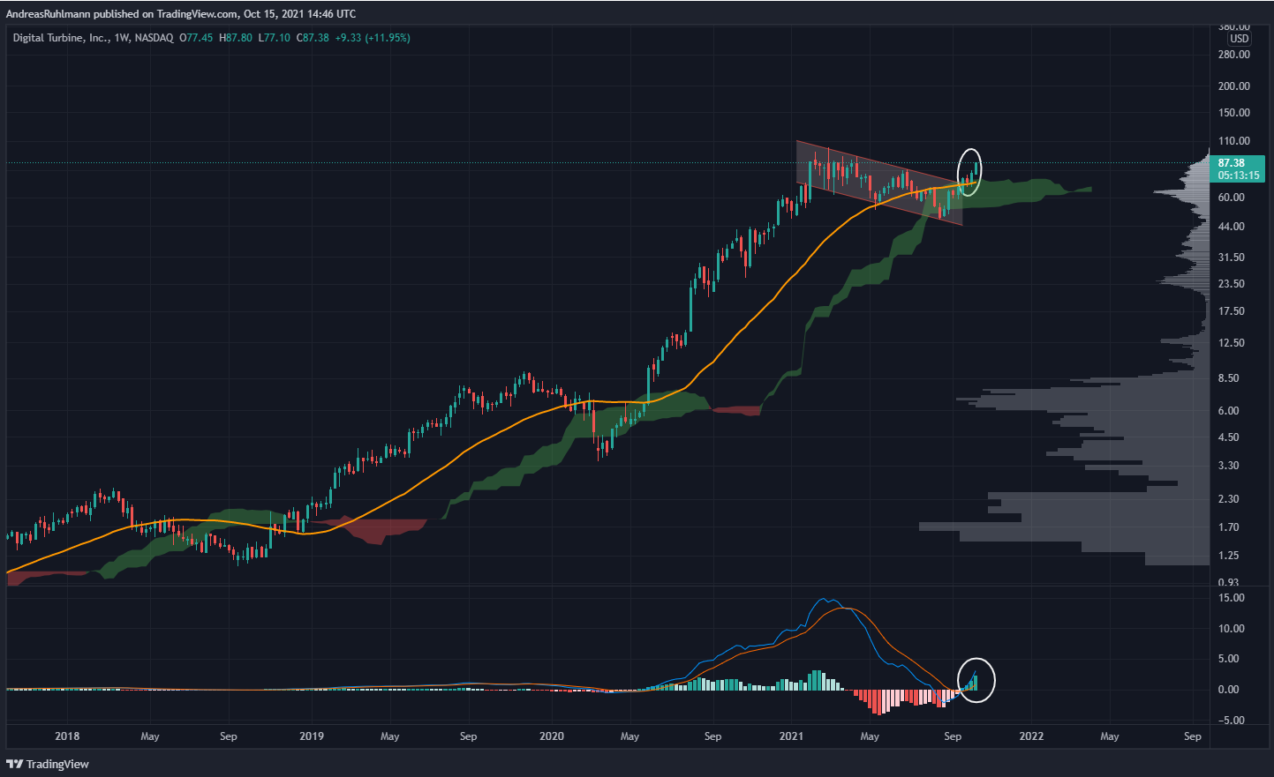The width and height of the screenshot is (1274, 777).
Task: Click the 2020 label on the time axis
Action: pyautogui.click(x=551, y=736)
